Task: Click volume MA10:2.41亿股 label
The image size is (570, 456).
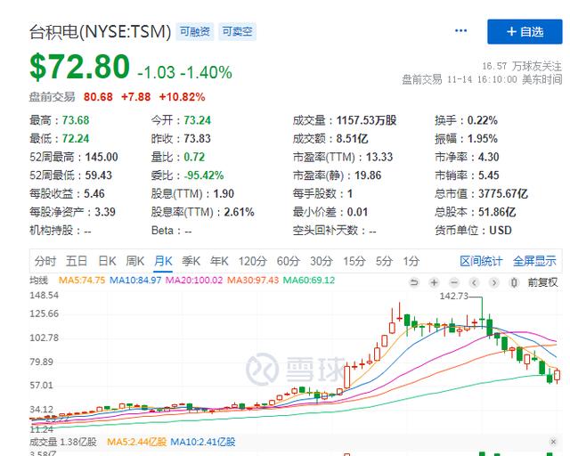Action: pos(203,442)
